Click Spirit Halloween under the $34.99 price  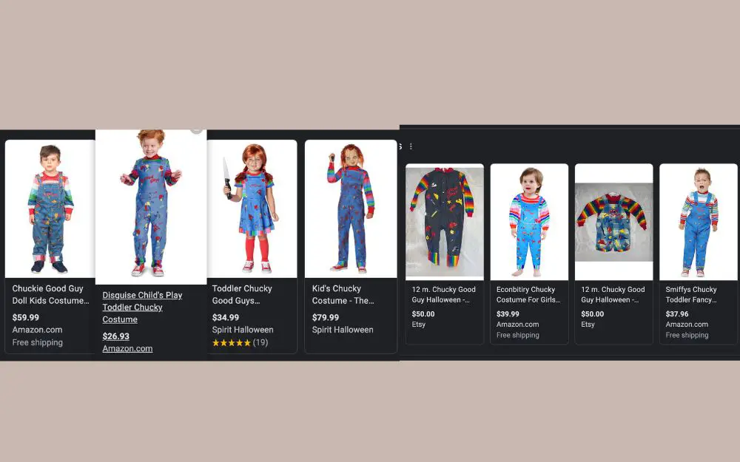click(x=243, y=330)
